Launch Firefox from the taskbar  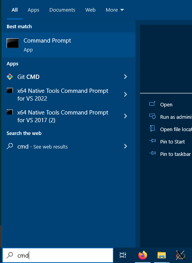click(x=143, y=255)
